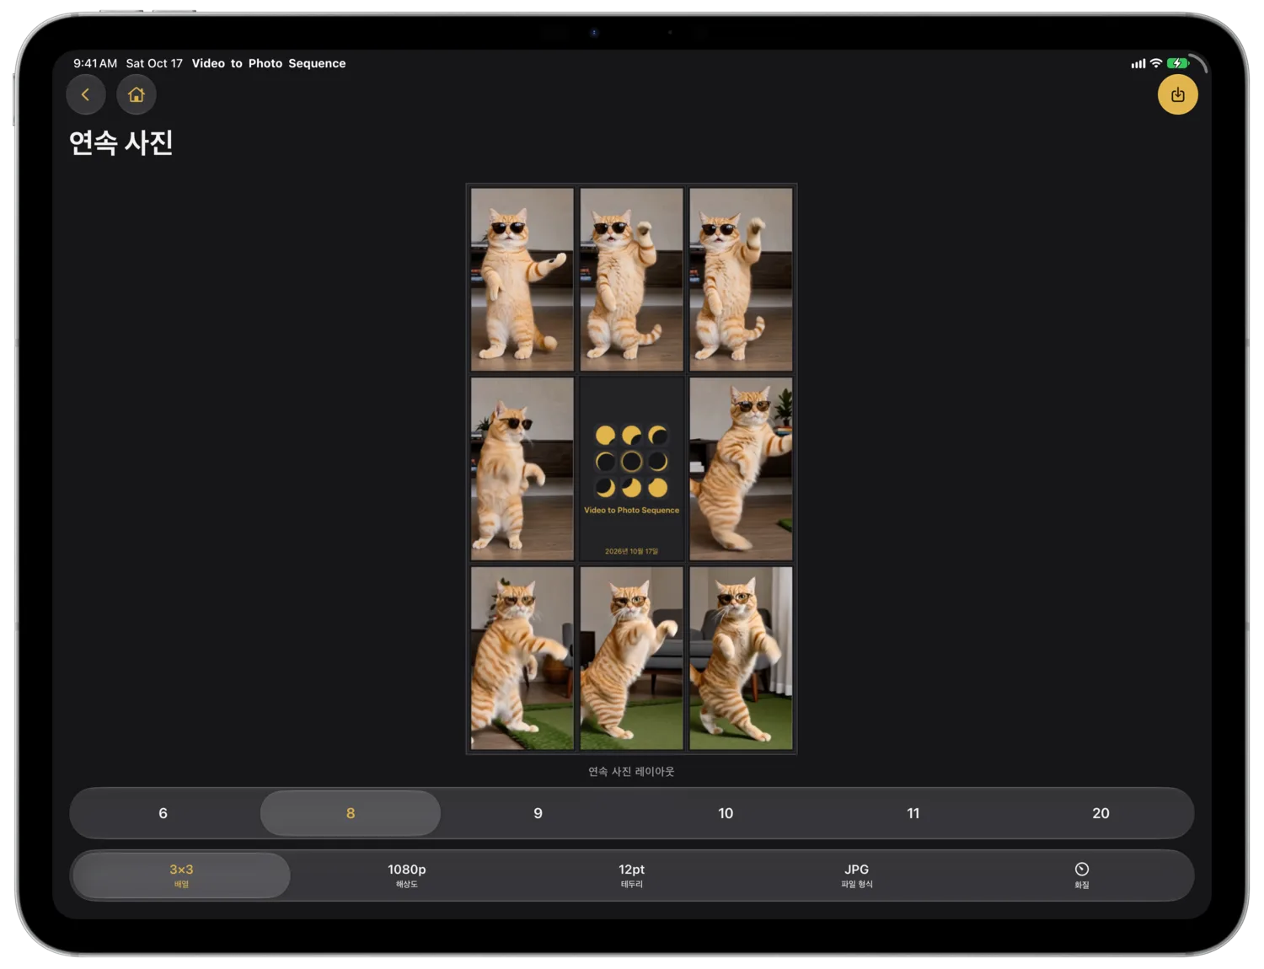
Task: Tap the cat photo in the top-left grid cell
Action: pyautogui.click(x=522, y=279)
